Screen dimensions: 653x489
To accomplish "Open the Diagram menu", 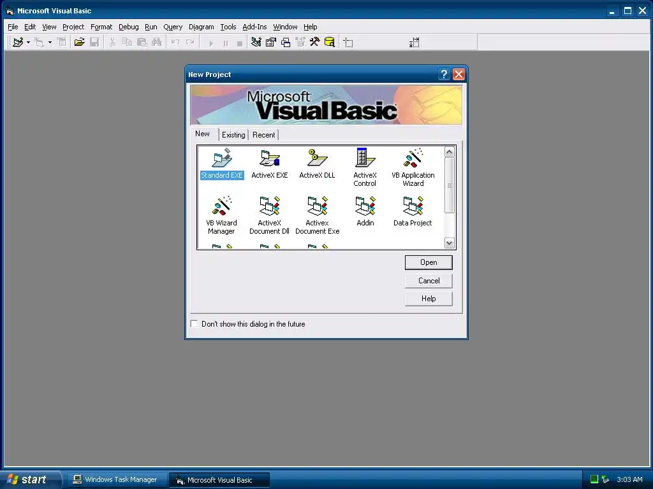I will [201, 27].
